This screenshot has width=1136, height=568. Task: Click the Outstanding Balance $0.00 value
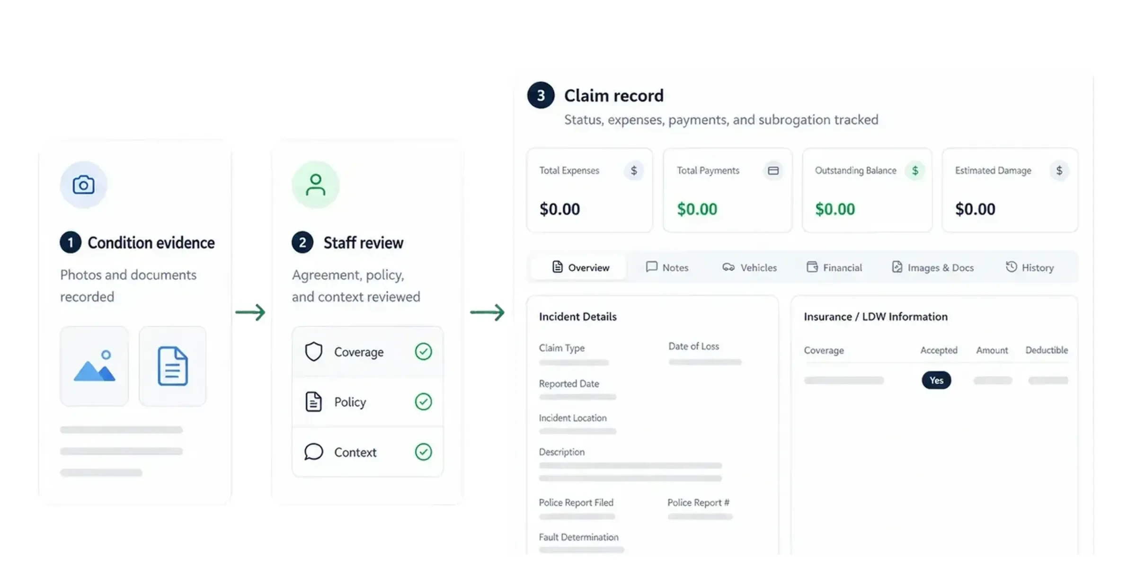point(835,209)
